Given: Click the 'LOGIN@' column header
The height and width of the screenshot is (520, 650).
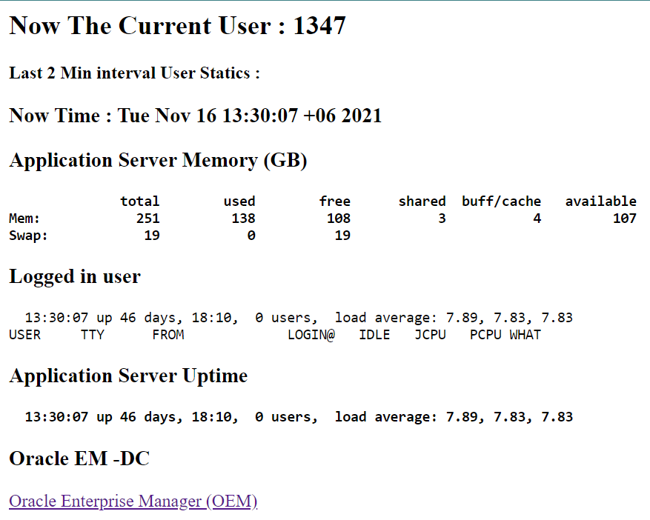Looking at the screenshot, I should click(x=311, y=335).
